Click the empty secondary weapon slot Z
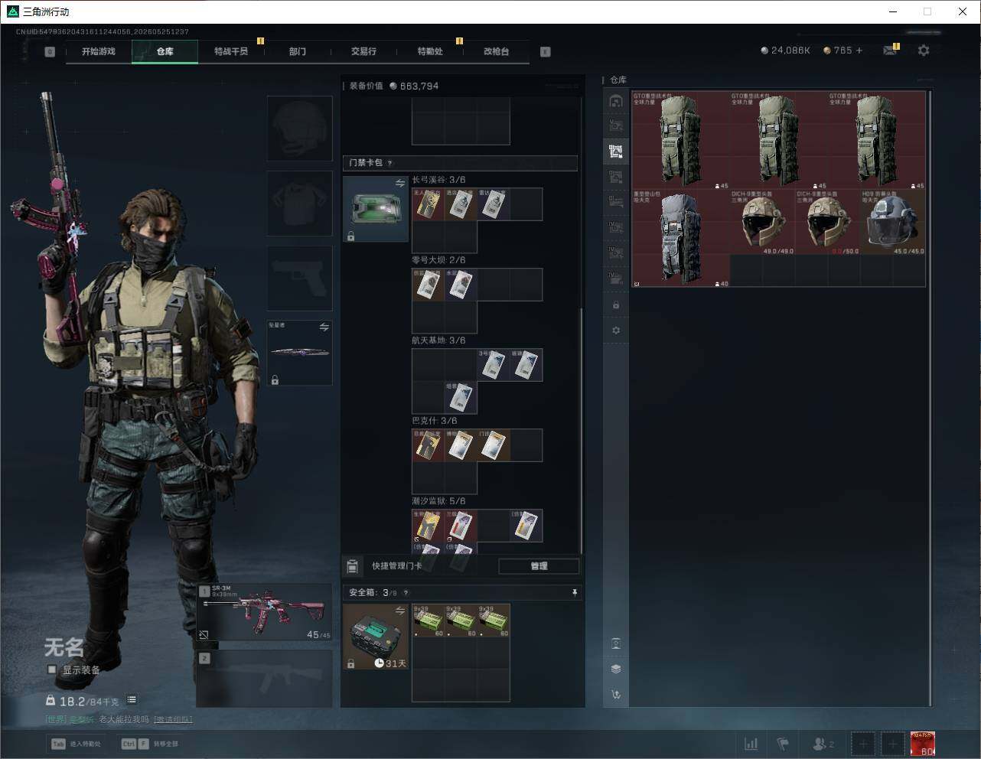This screenshot has width=981, height=759. (x=265, y=679)
